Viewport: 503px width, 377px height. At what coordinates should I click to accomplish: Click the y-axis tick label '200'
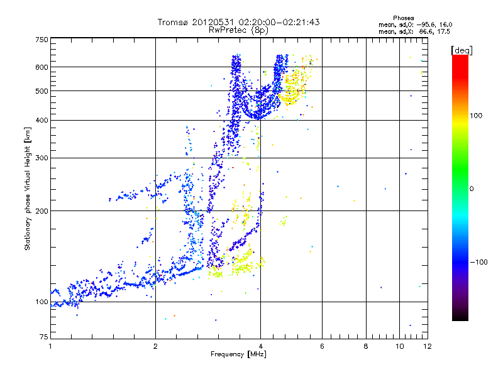(41, 211)
